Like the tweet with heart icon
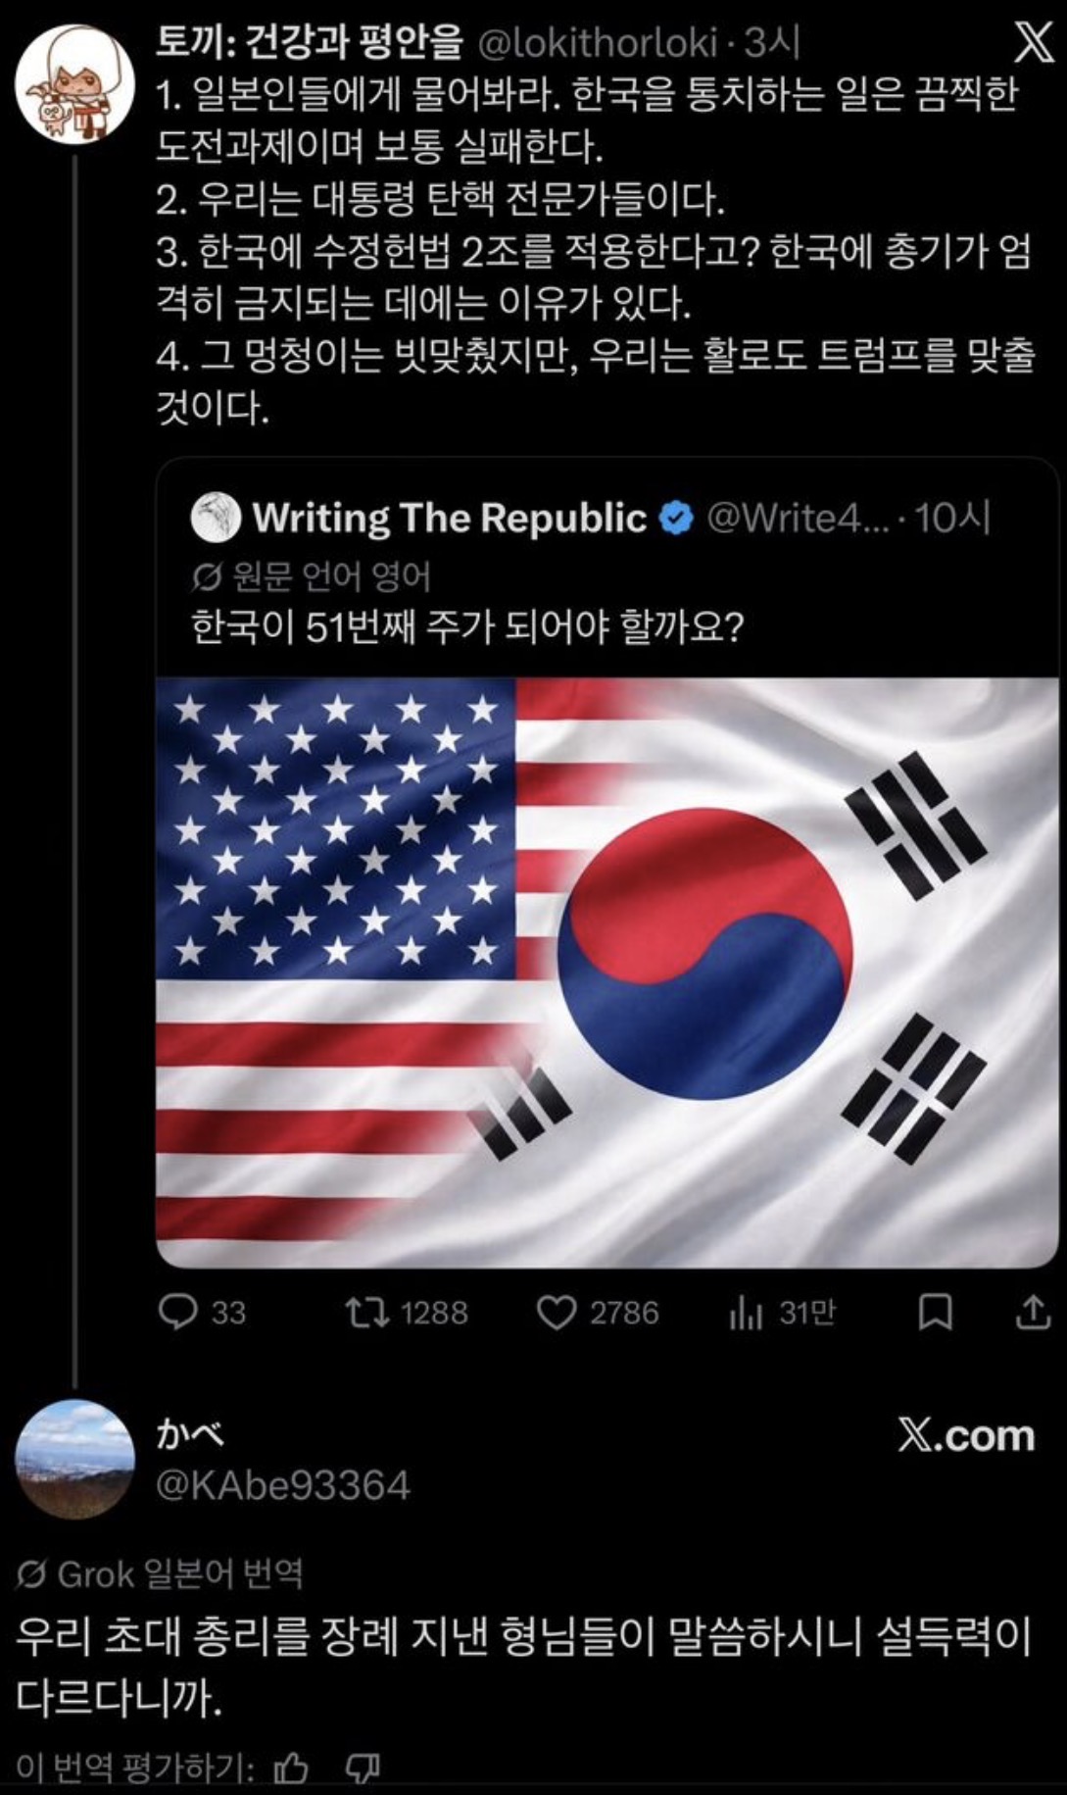Screen dimensions: 1067x1795 pyautogui.click(x=557, y=1313)
